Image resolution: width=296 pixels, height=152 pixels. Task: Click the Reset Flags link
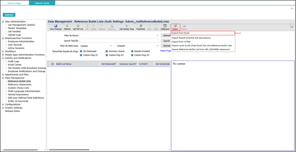[166, 51]
